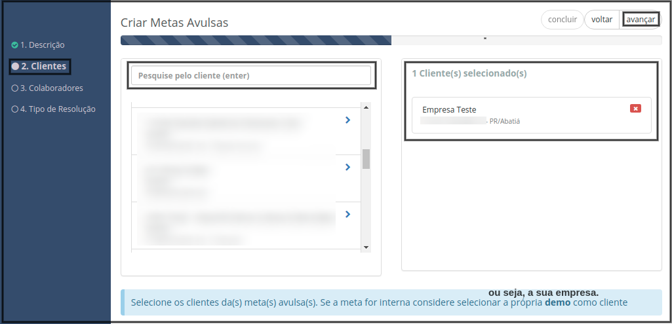Select first client using blue chevron arrow

[x=347, y=120]
